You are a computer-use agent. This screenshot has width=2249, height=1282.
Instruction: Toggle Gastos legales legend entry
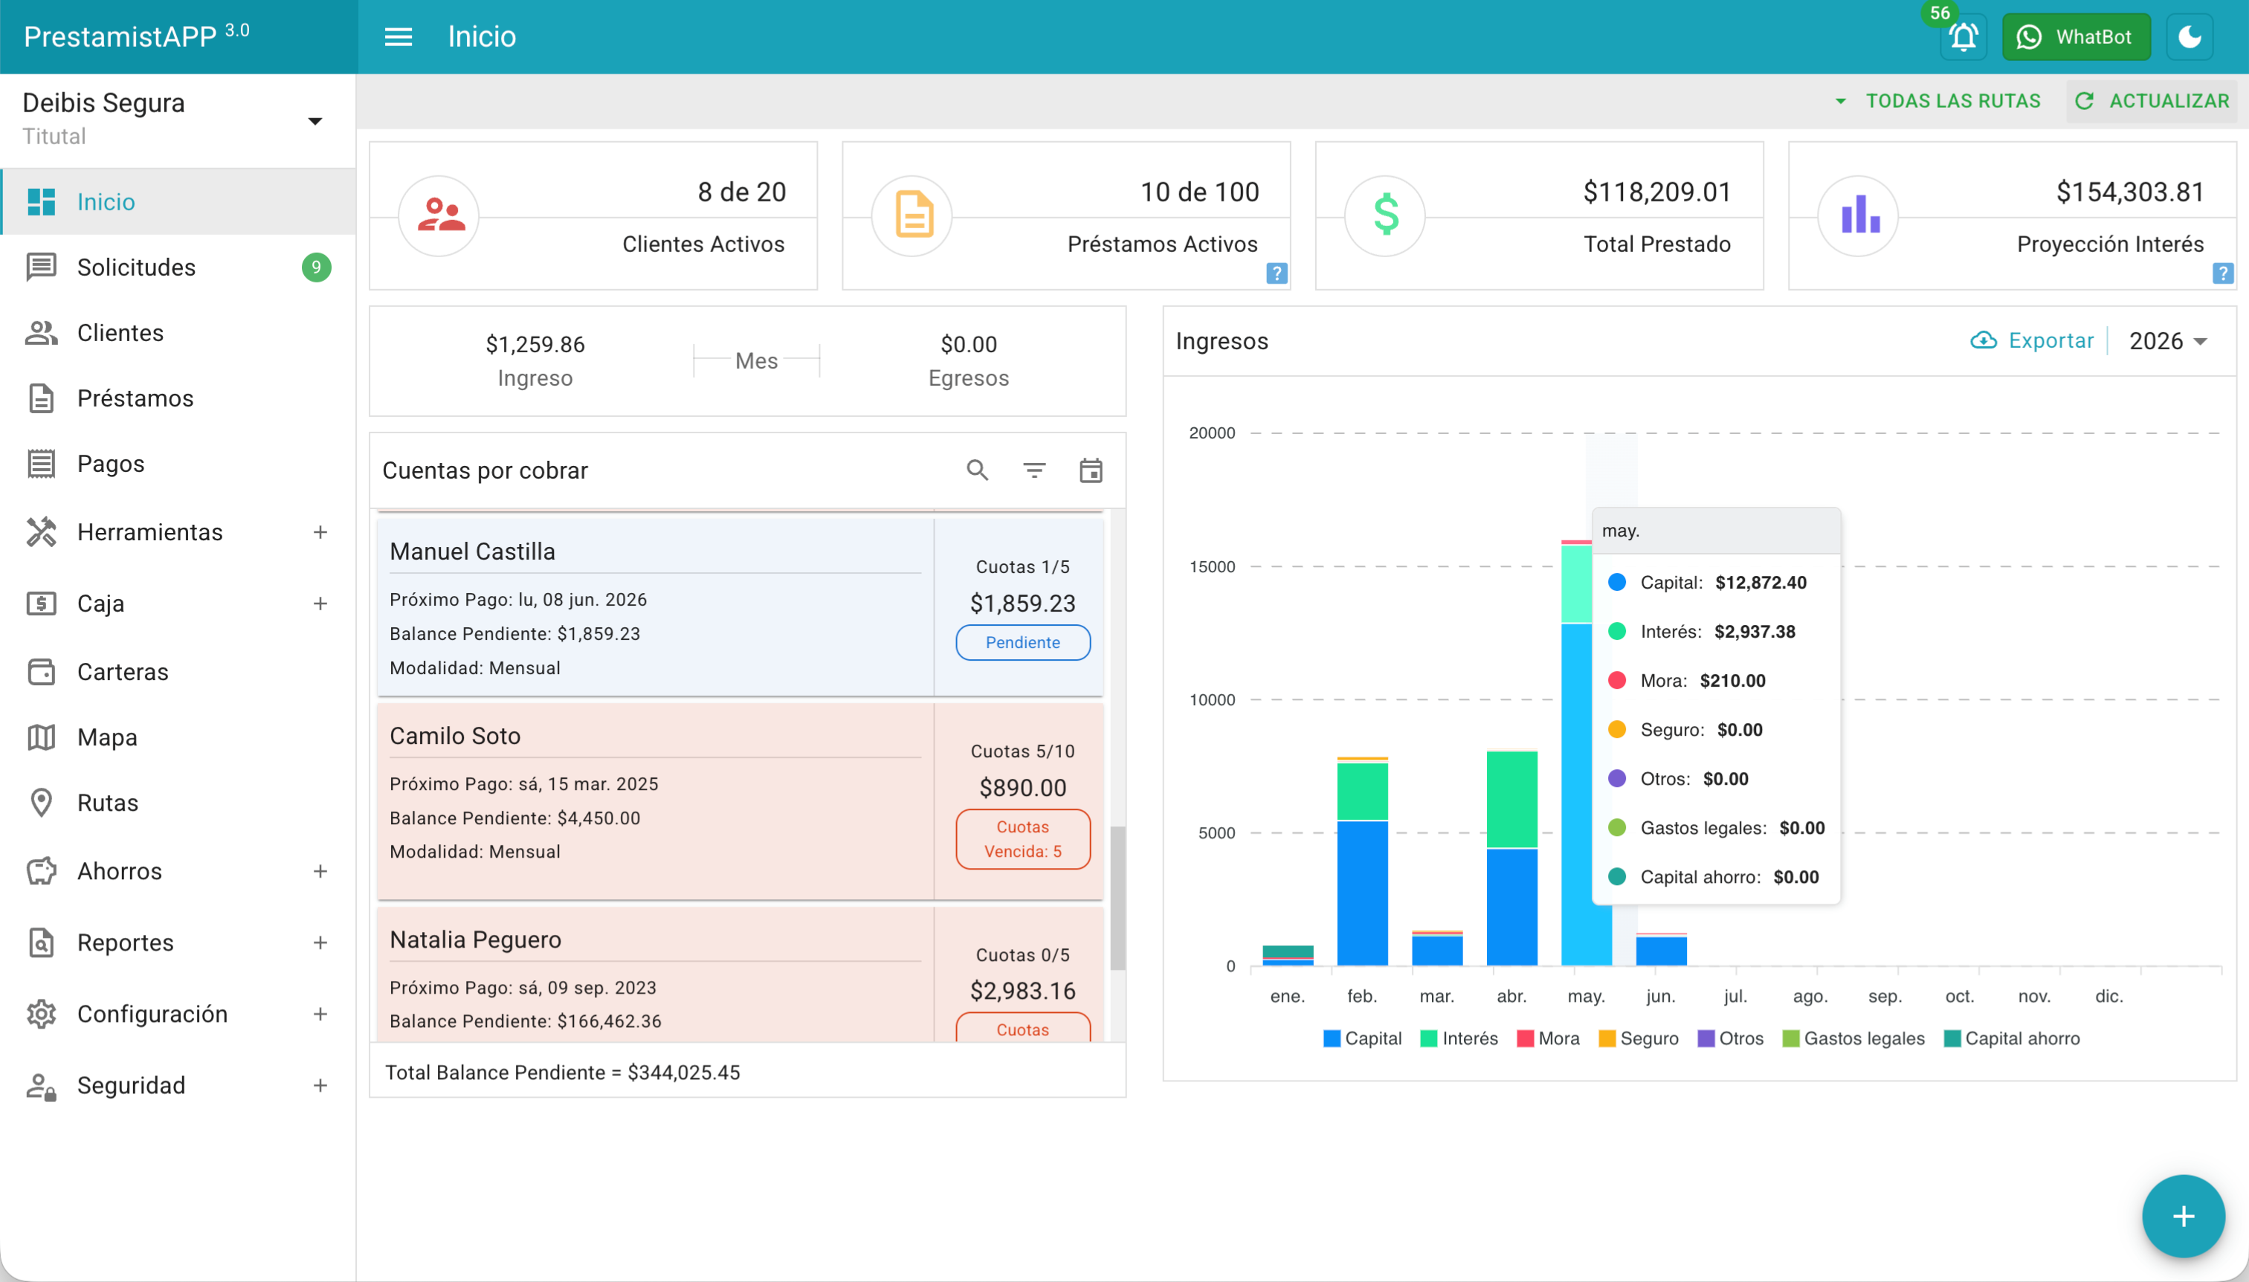pos(1853,1038)
